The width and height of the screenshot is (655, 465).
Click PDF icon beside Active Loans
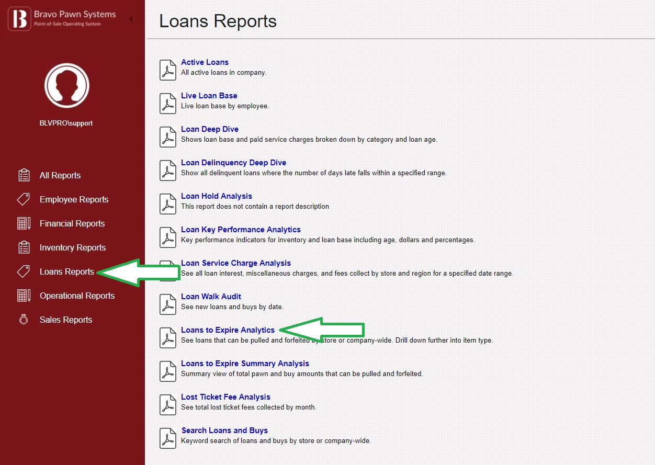coord(167,70)
